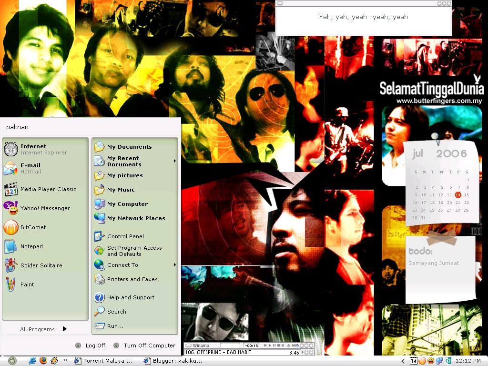Click Turn Off Computer button
Viewport: 488px width, 366px height.
(145, 346)
